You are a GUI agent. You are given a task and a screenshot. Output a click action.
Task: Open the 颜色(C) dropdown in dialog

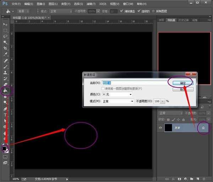[x=117, y=94]
